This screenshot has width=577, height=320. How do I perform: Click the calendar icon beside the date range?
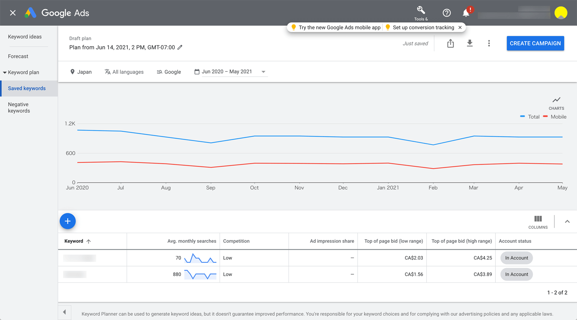click(197, 72)
